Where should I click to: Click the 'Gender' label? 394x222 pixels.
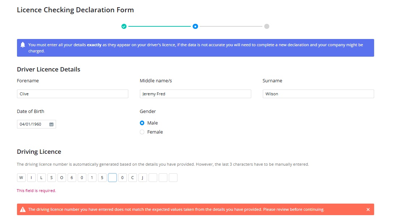pos(148,112)
